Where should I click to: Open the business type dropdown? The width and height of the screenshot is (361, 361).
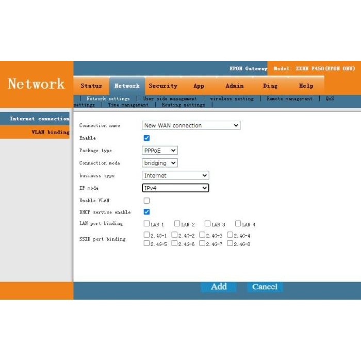(x=175, y=175)
